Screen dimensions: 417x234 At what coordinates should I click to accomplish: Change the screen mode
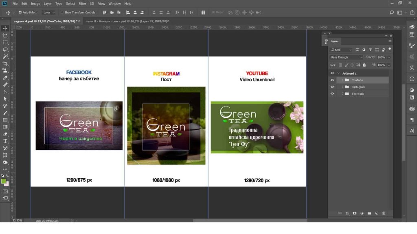(5, 198)
